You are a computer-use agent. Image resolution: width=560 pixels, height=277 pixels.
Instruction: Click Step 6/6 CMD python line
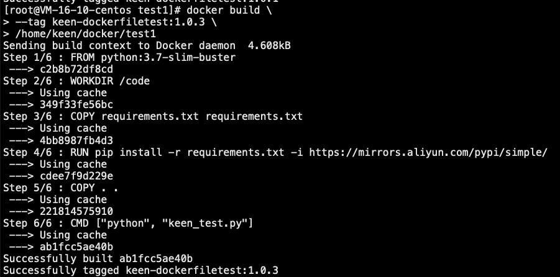click(128, 224)
